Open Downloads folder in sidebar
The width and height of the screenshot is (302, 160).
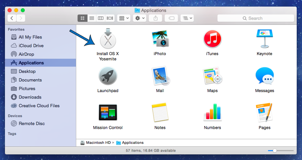click(40, 97)
